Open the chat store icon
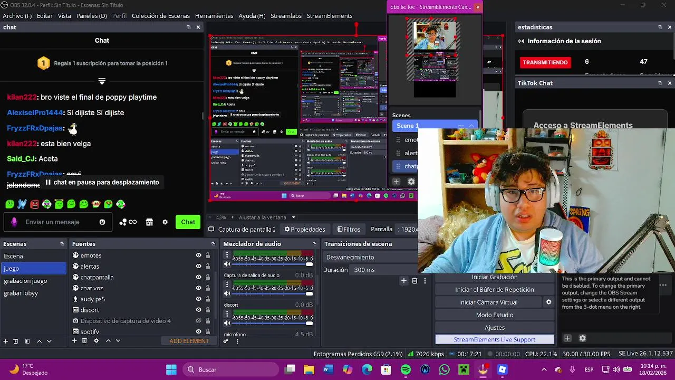Screen dimensions: 675x380 [x=149, y=222]
